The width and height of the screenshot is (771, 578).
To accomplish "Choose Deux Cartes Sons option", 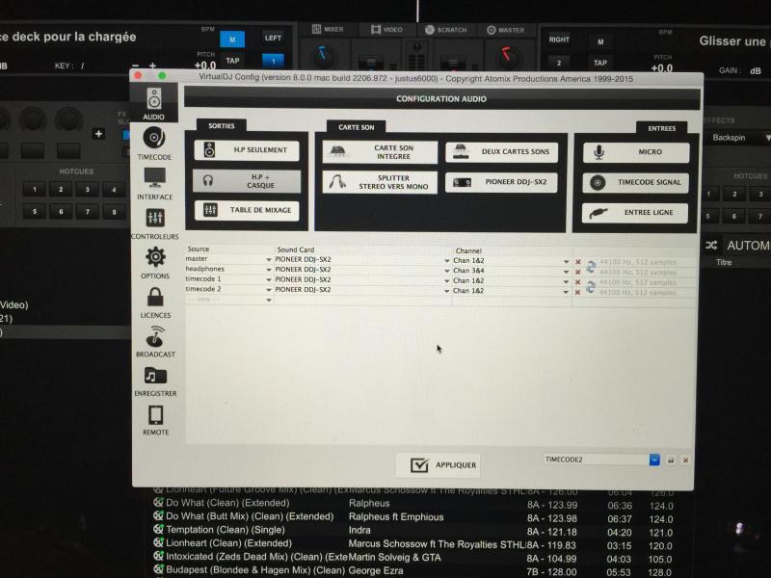I will point(501,152).
